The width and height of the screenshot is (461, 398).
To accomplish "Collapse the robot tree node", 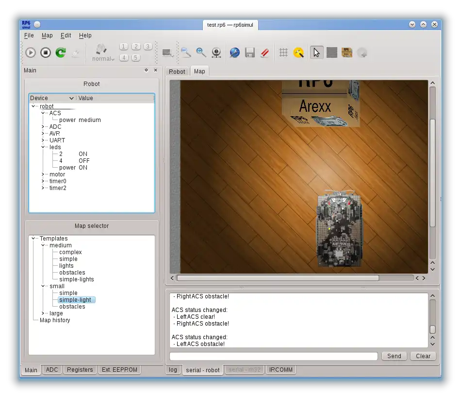I will point(33,106).
